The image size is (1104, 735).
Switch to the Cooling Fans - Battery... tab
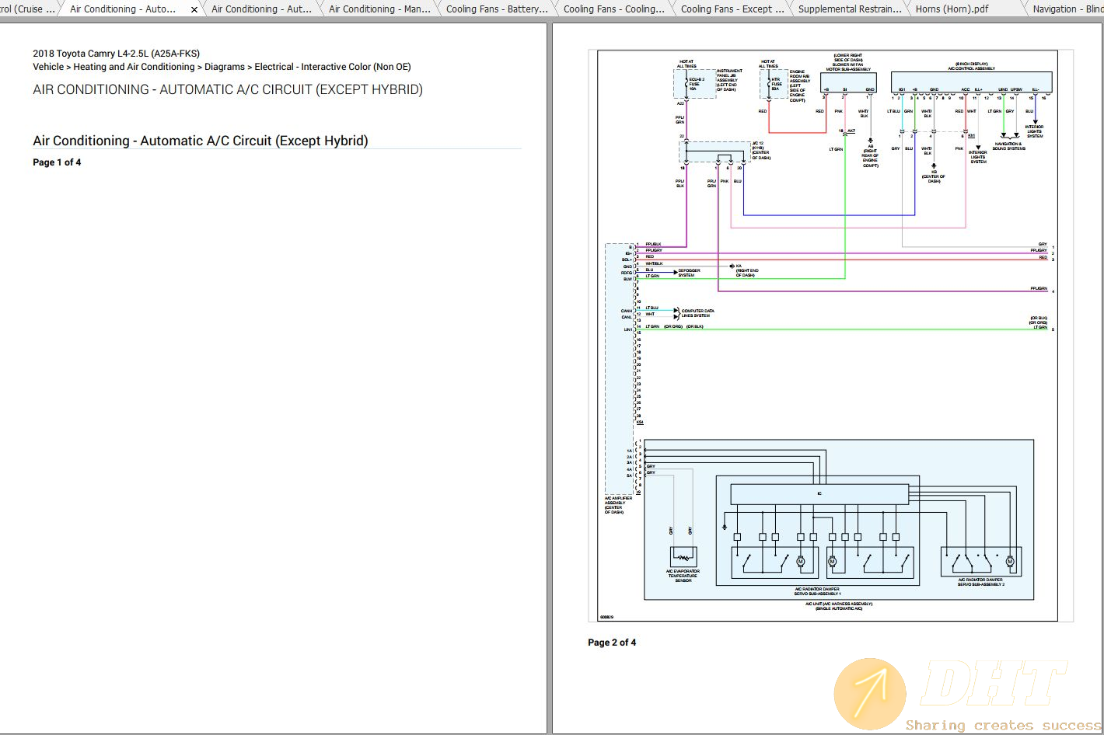tap(497, 9)
